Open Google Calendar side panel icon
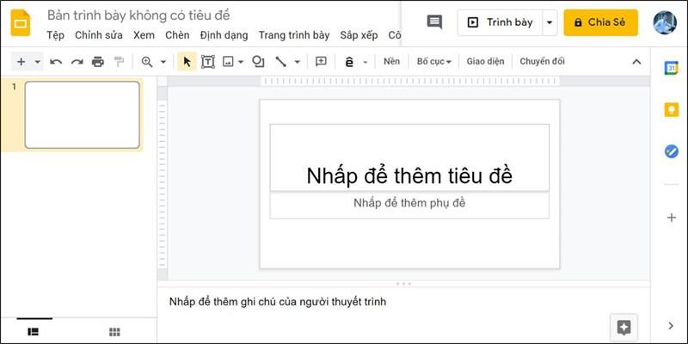Screen dimensions: 688x344 [x=672, y=69]
